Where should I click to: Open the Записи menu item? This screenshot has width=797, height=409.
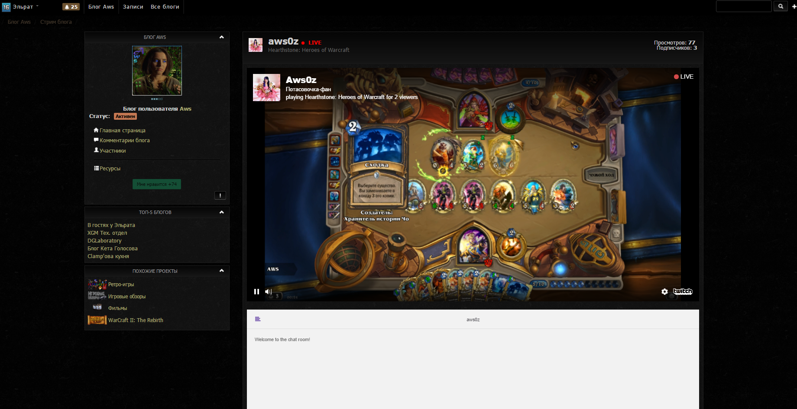133,7
